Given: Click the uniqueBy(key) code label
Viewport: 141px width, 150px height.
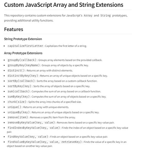Looking at the screenshot, I should coord(19,112).
